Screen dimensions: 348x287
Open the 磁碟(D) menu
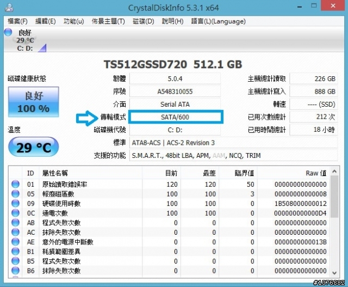[143, 21]
